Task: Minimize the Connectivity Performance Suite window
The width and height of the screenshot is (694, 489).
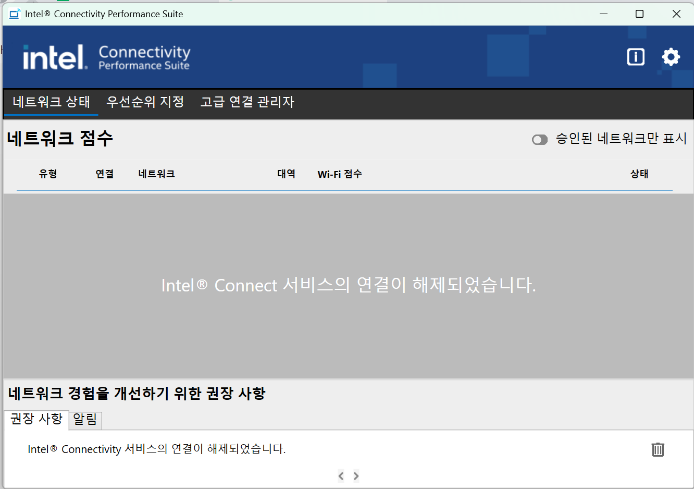Action: [x=603, y=14]
